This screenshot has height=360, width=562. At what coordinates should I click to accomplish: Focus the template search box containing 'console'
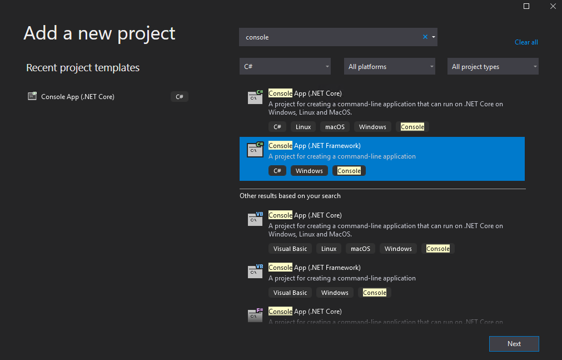tap(331, 37)
